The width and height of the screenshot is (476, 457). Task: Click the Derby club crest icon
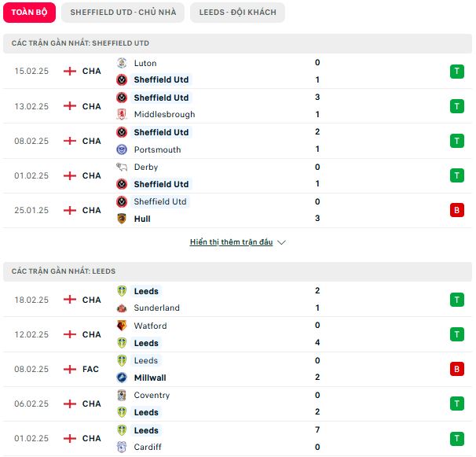[122, 167]
